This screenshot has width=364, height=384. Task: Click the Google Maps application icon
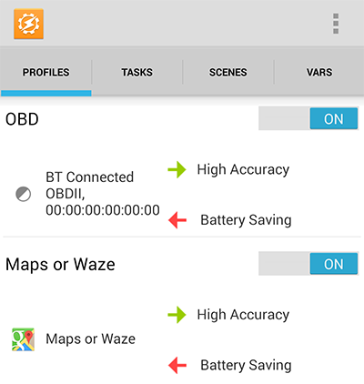coord(23,339)
